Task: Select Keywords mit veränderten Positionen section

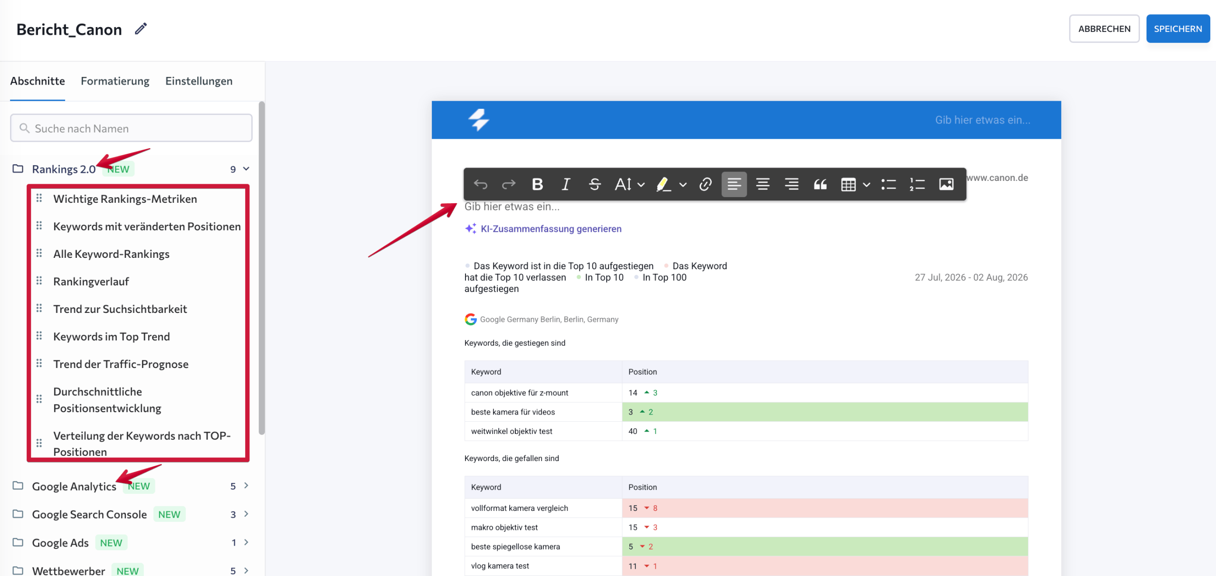Action: coord(147,226)
